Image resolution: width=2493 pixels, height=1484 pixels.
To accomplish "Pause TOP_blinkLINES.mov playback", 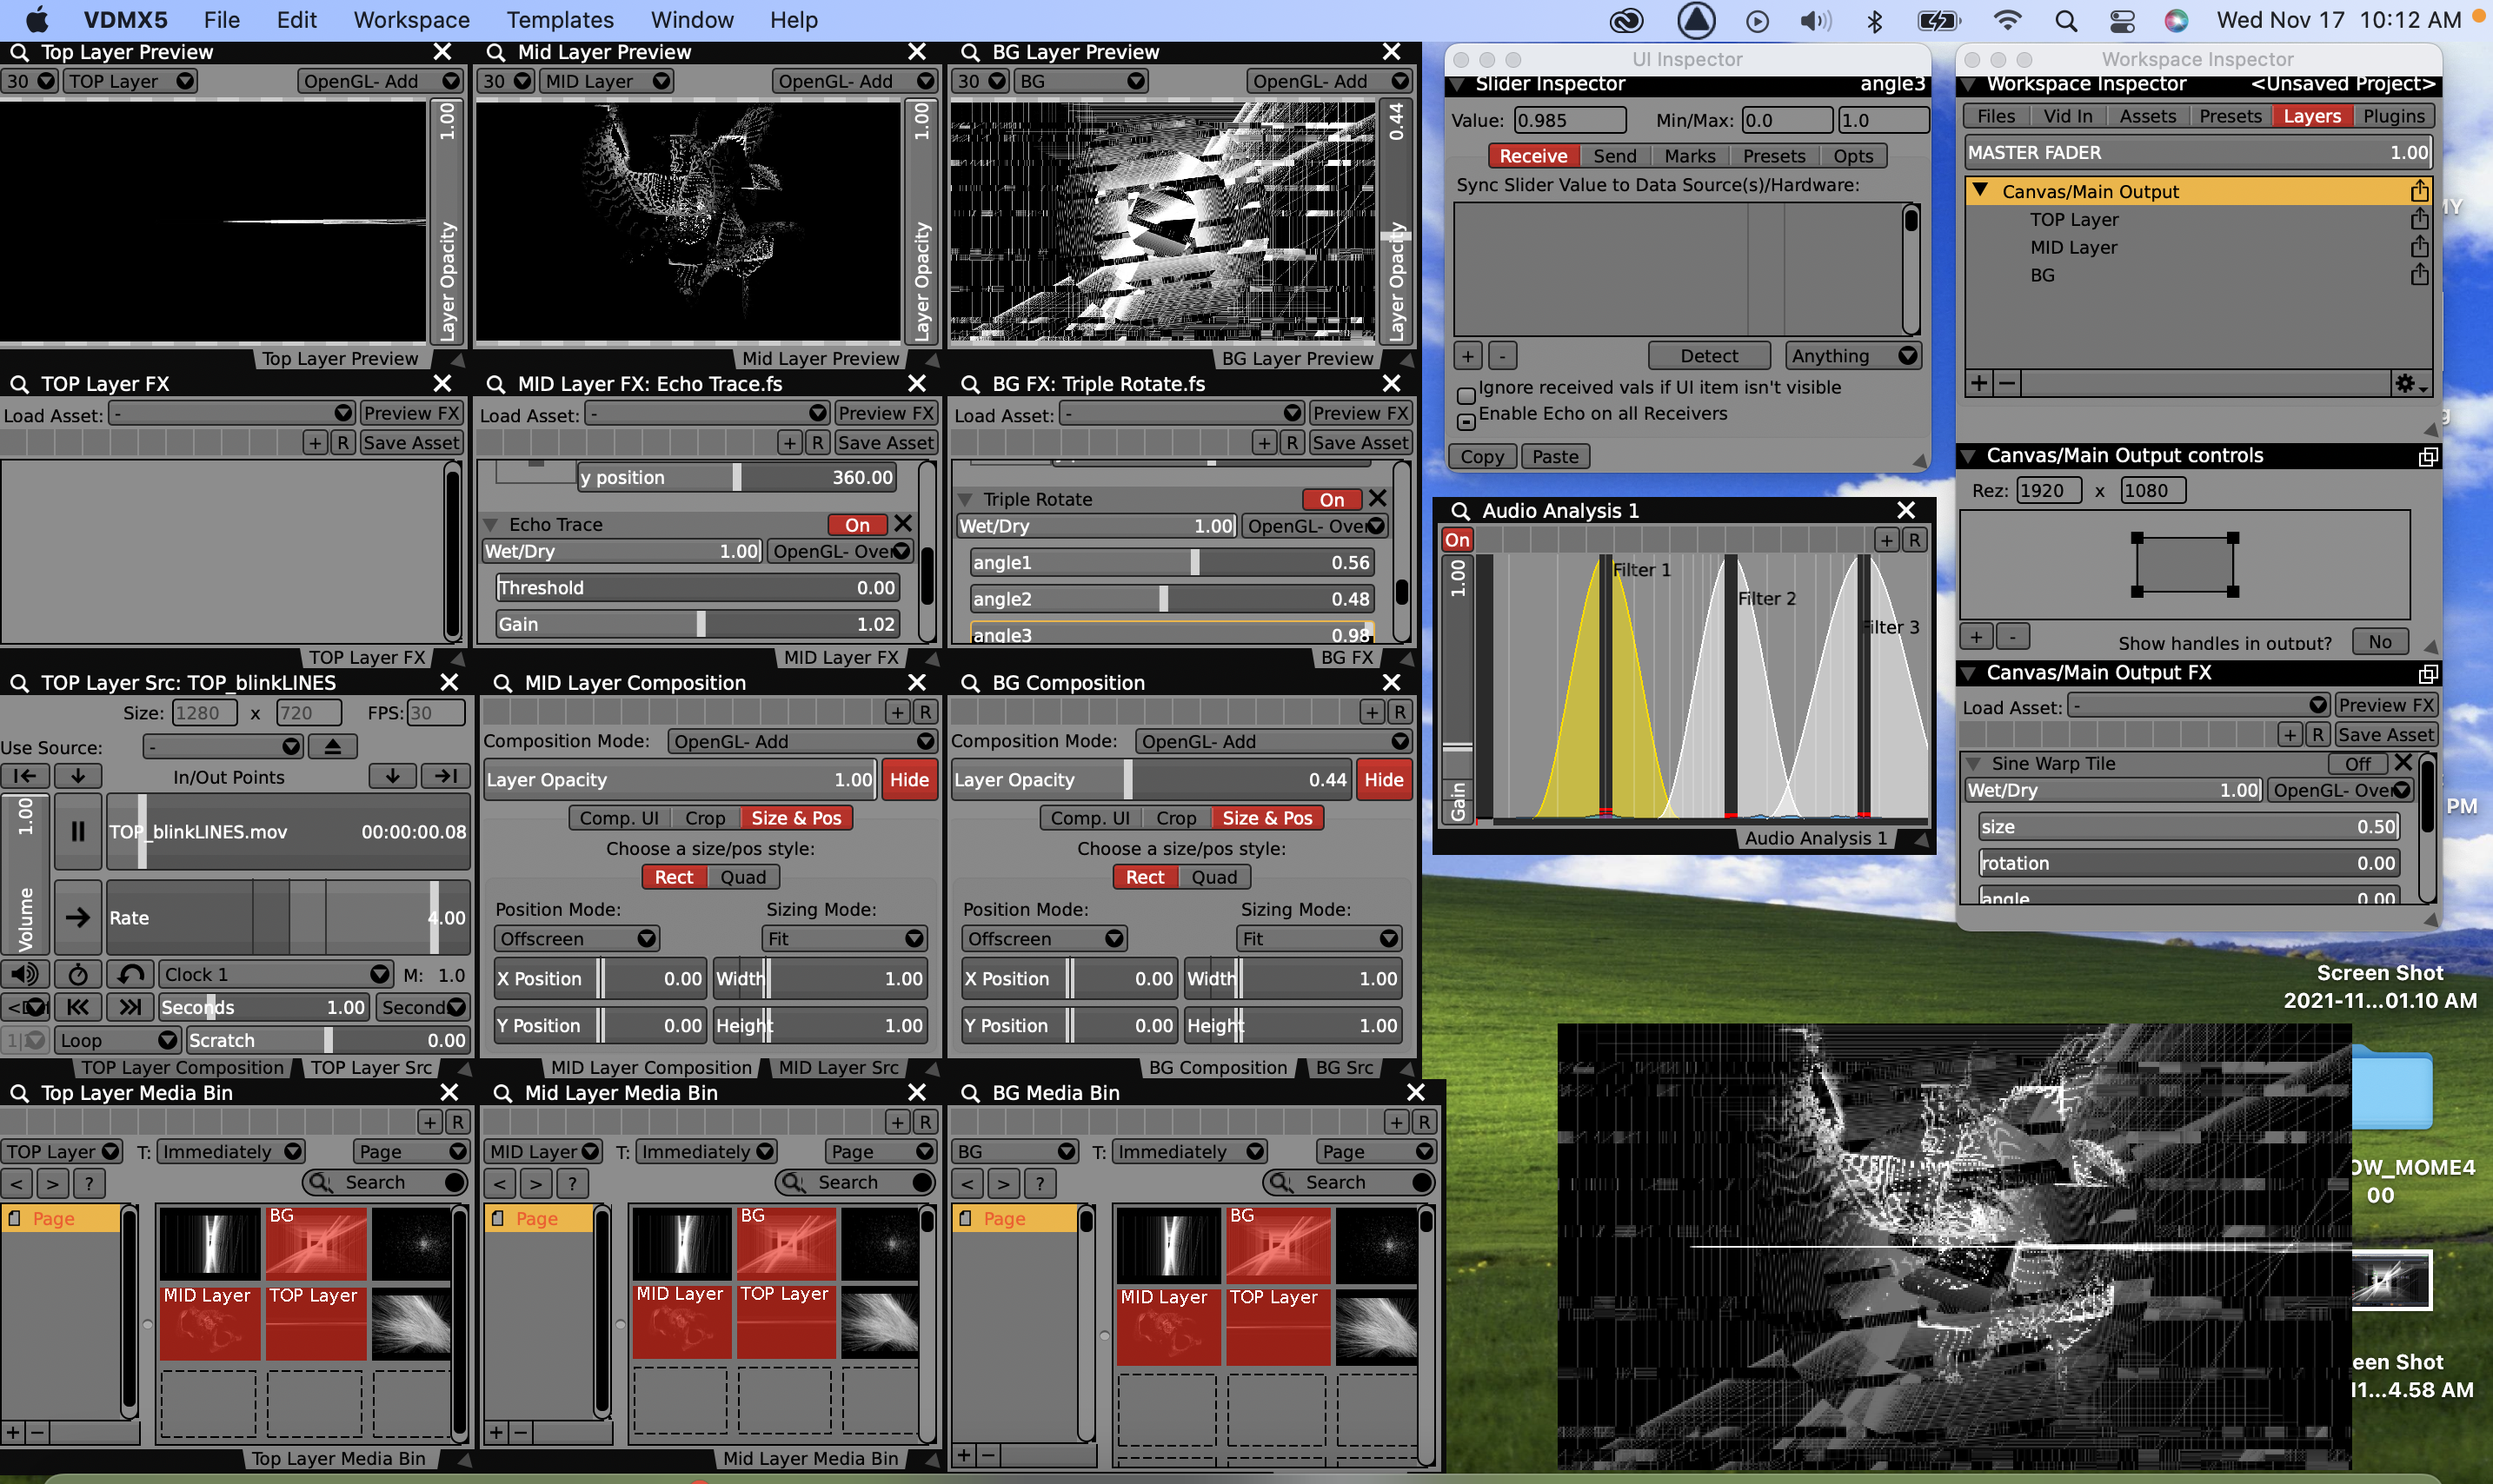I will [77, 831].
